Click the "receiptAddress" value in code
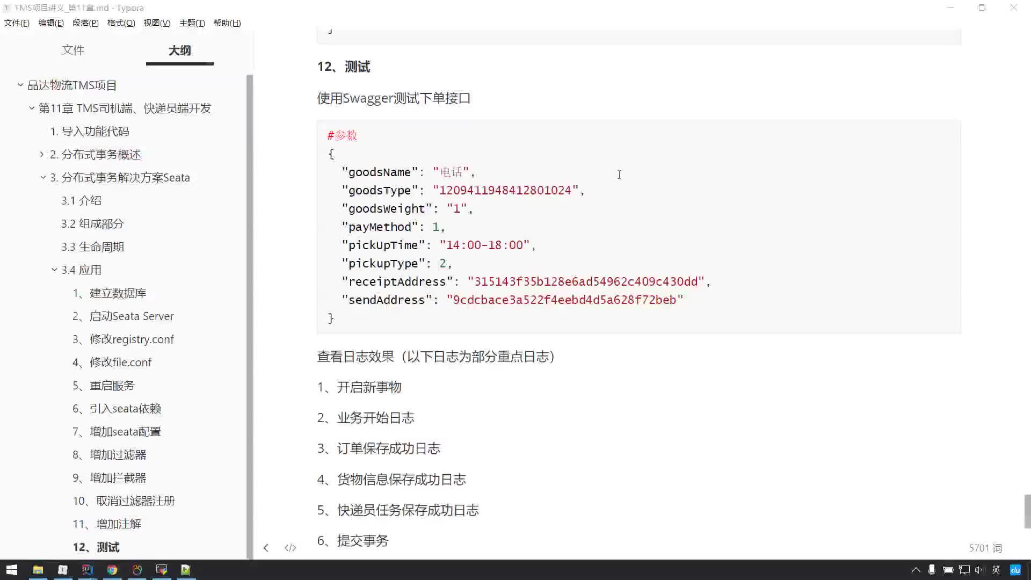 [586, 282]
